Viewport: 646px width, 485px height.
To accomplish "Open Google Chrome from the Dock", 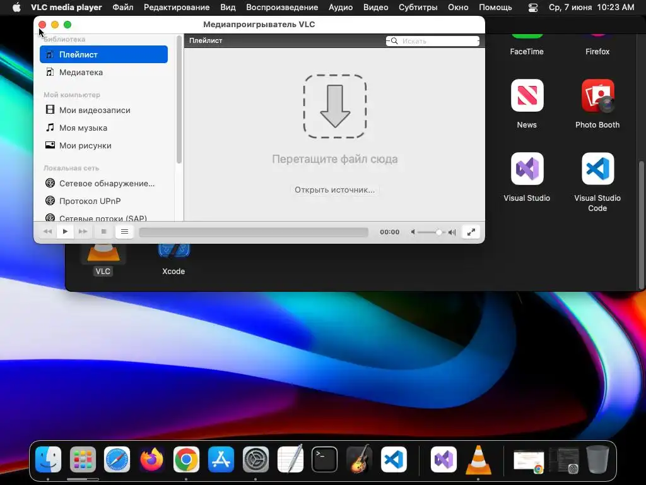I will [186, 460].
